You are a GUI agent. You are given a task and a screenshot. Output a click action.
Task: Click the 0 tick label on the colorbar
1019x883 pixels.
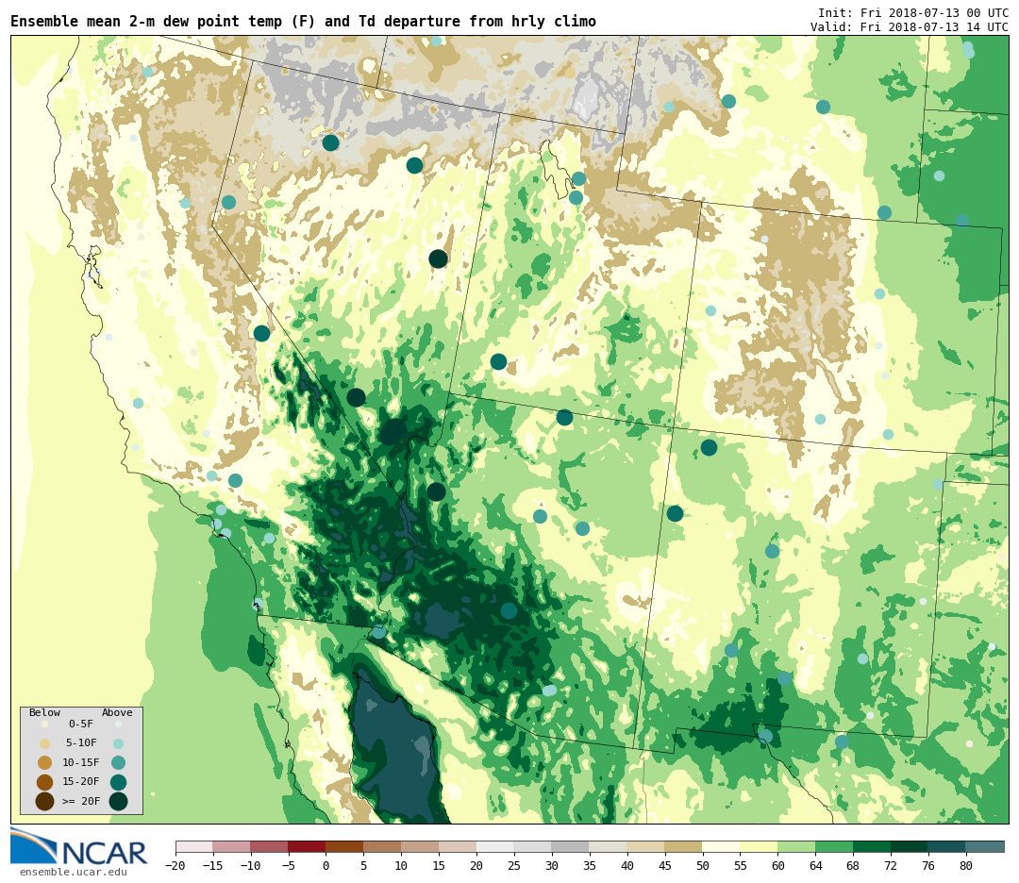click(x=326, y=865)
